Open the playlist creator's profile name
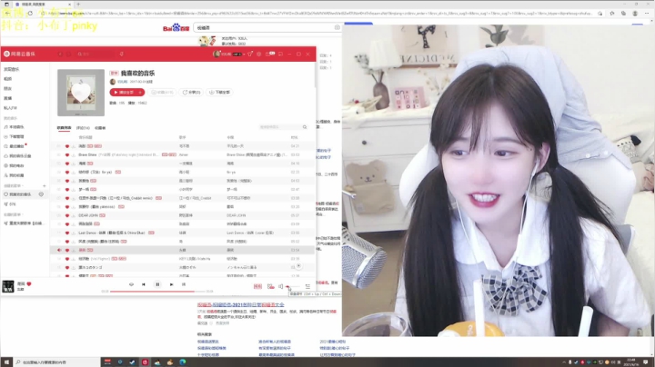This screenshot has width=655, height=367. [x=123, y=82]
